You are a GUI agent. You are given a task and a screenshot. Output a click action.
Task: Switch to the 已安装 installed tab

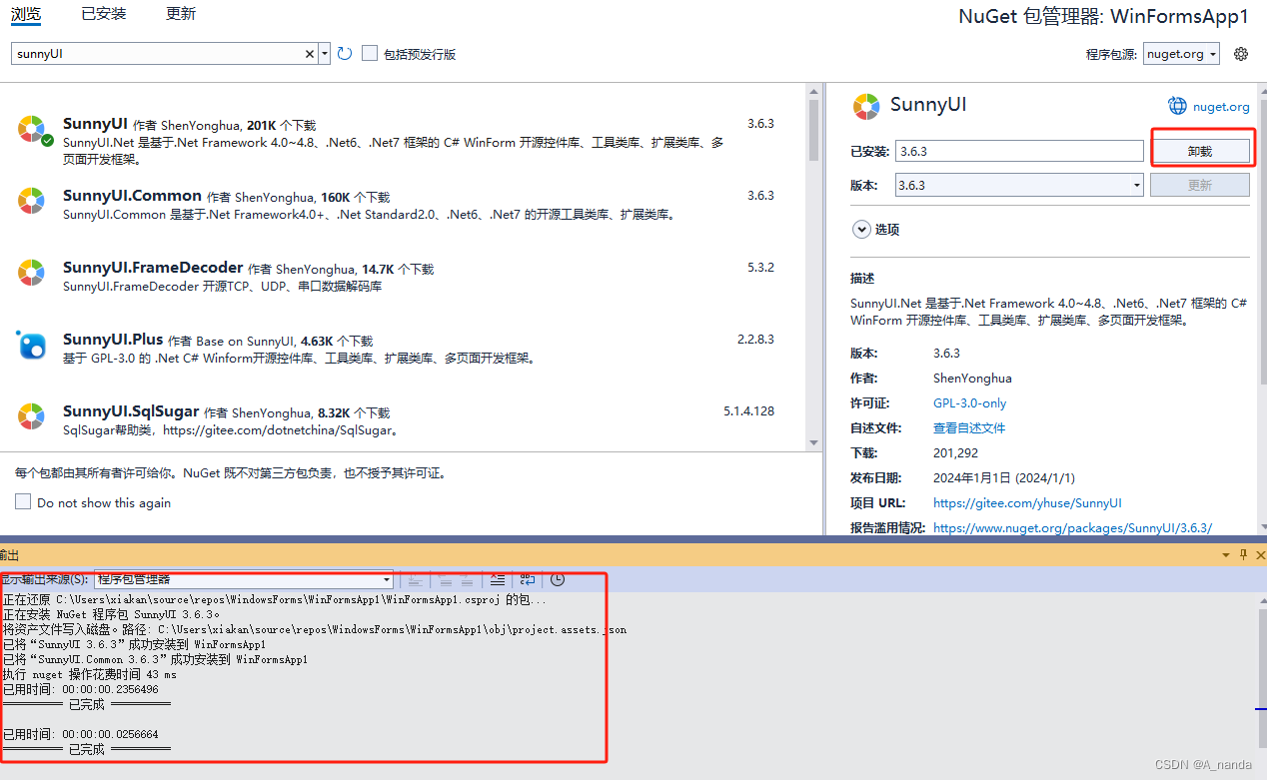point(104,13)
